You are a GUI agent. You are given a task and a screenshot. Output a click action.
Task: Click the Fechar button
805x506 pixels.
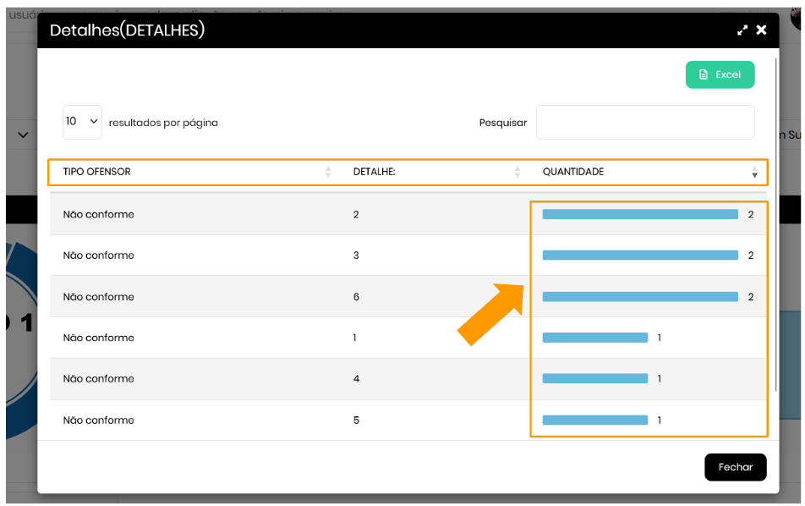[x=735, y=467]
